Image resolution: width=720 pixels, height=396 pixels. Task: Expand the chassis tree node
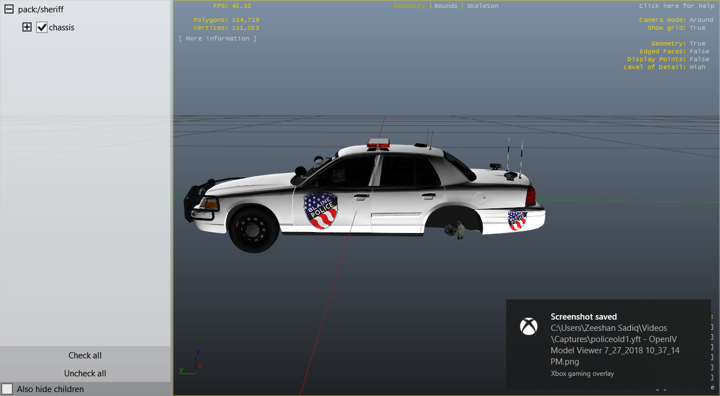pyautogui.click(x=26, y=27)
